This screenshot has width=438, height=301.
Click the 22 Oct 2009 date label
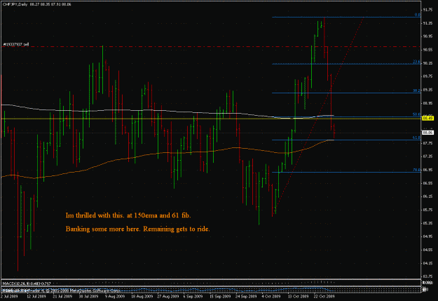pyautogui.click(x=324, y=296)
